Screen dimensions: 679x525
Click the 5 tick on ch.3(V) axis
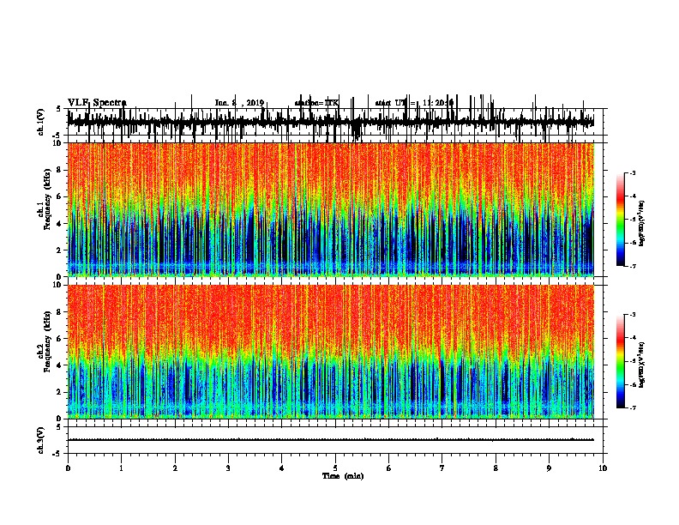click(x=58, y=427)
